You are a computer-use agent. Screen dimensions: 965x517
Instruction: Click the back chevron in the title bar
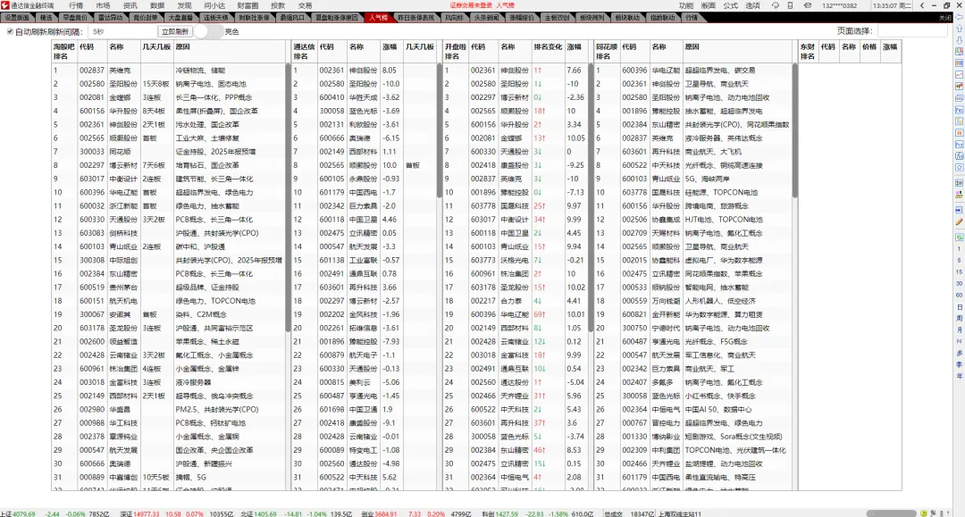point(921,5)
